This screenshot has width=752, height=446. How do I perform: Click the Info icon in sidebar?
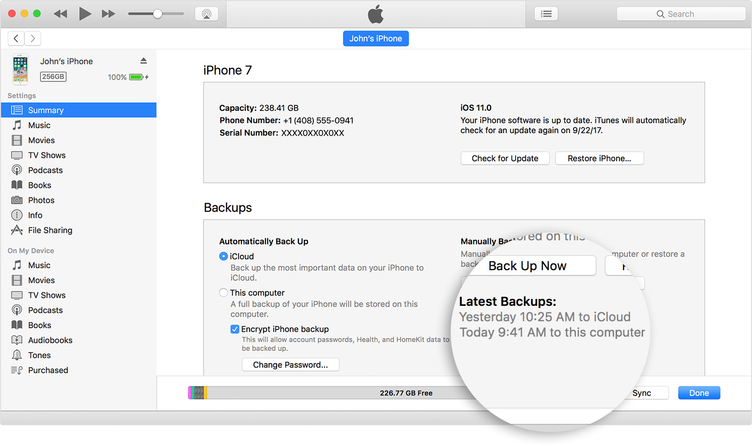pos(17,215)
